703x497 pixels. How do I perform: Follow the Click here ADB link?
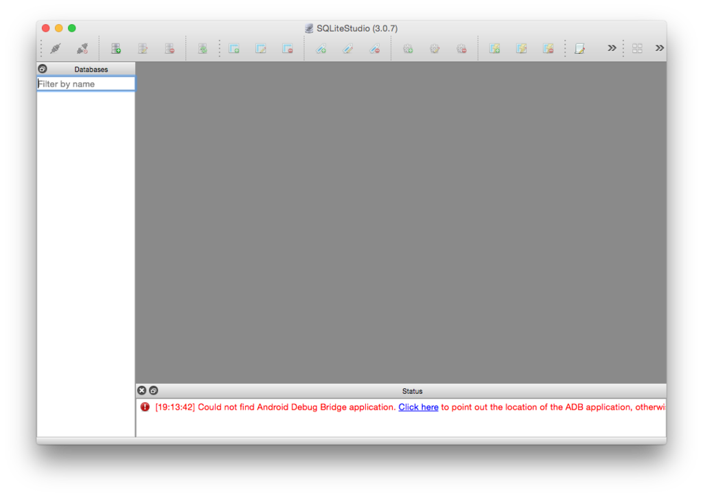(x=418, y=407)
